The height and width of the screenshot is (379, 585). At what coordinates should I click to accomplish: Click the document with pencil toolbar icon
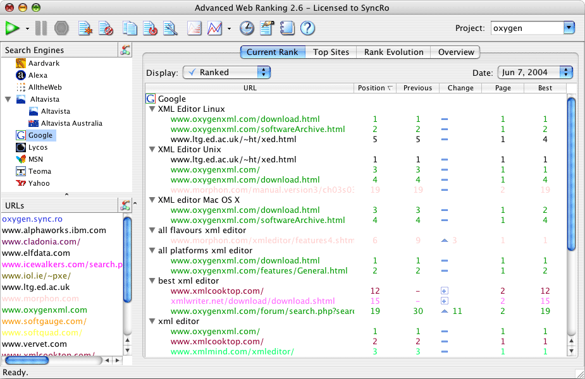(x=267, y=28)
